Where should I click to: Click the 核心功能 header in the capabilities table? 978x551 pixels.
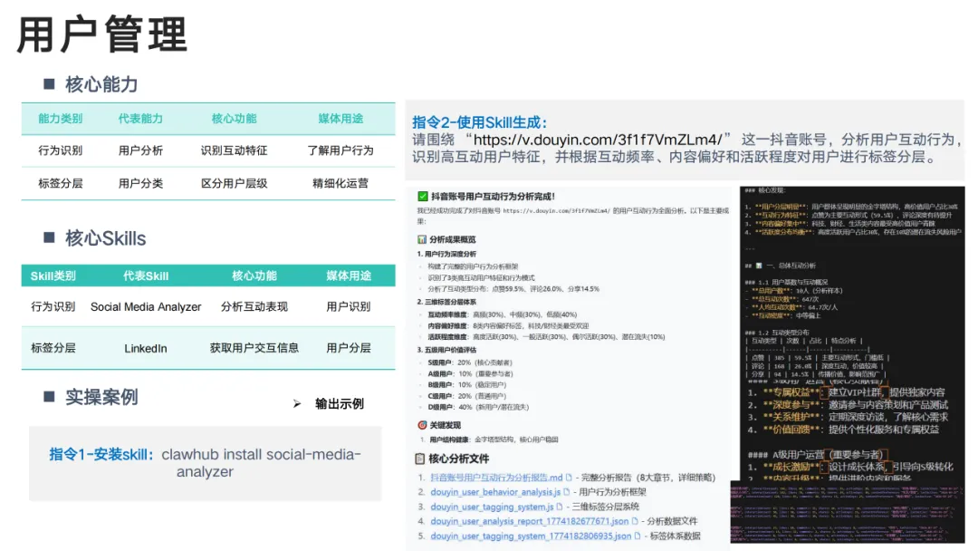(234, 119)
